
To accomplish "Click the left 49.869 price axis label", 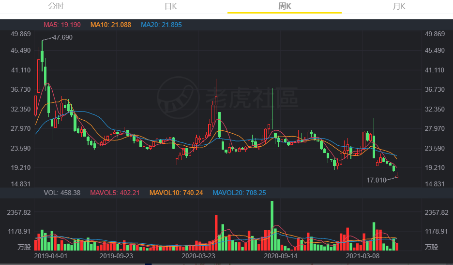I will click(21, 34).
